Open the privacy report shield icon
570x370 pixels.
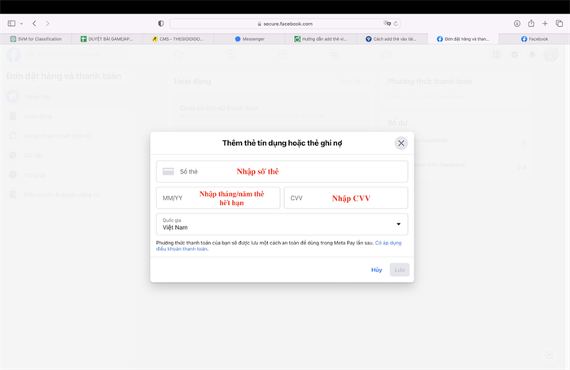tap(160, 24)
